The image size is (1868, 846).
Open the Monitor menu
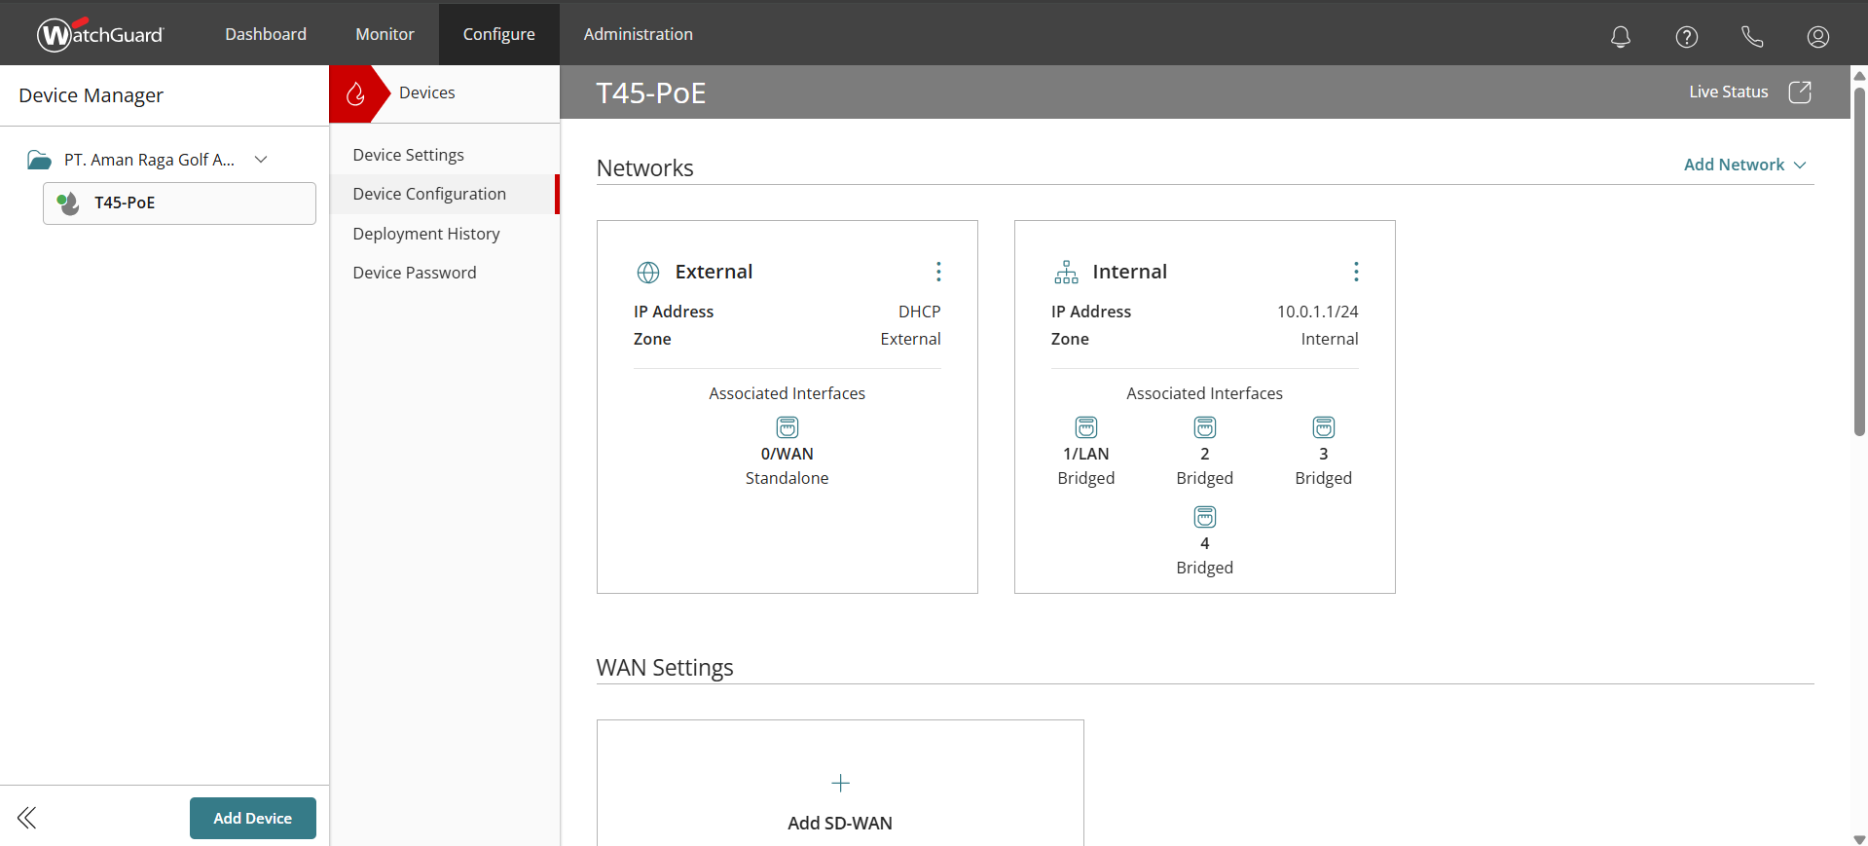tap(385, 34)
